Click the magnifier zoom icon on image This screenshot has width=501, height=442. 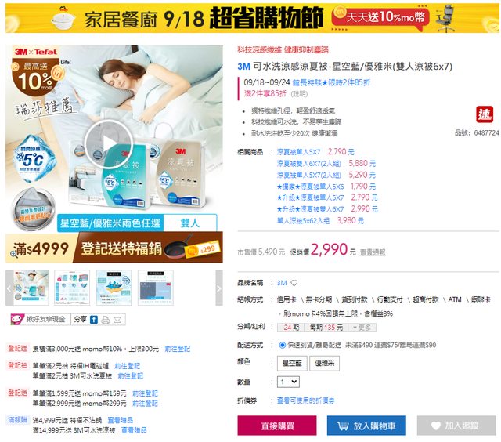pos(14,254)
